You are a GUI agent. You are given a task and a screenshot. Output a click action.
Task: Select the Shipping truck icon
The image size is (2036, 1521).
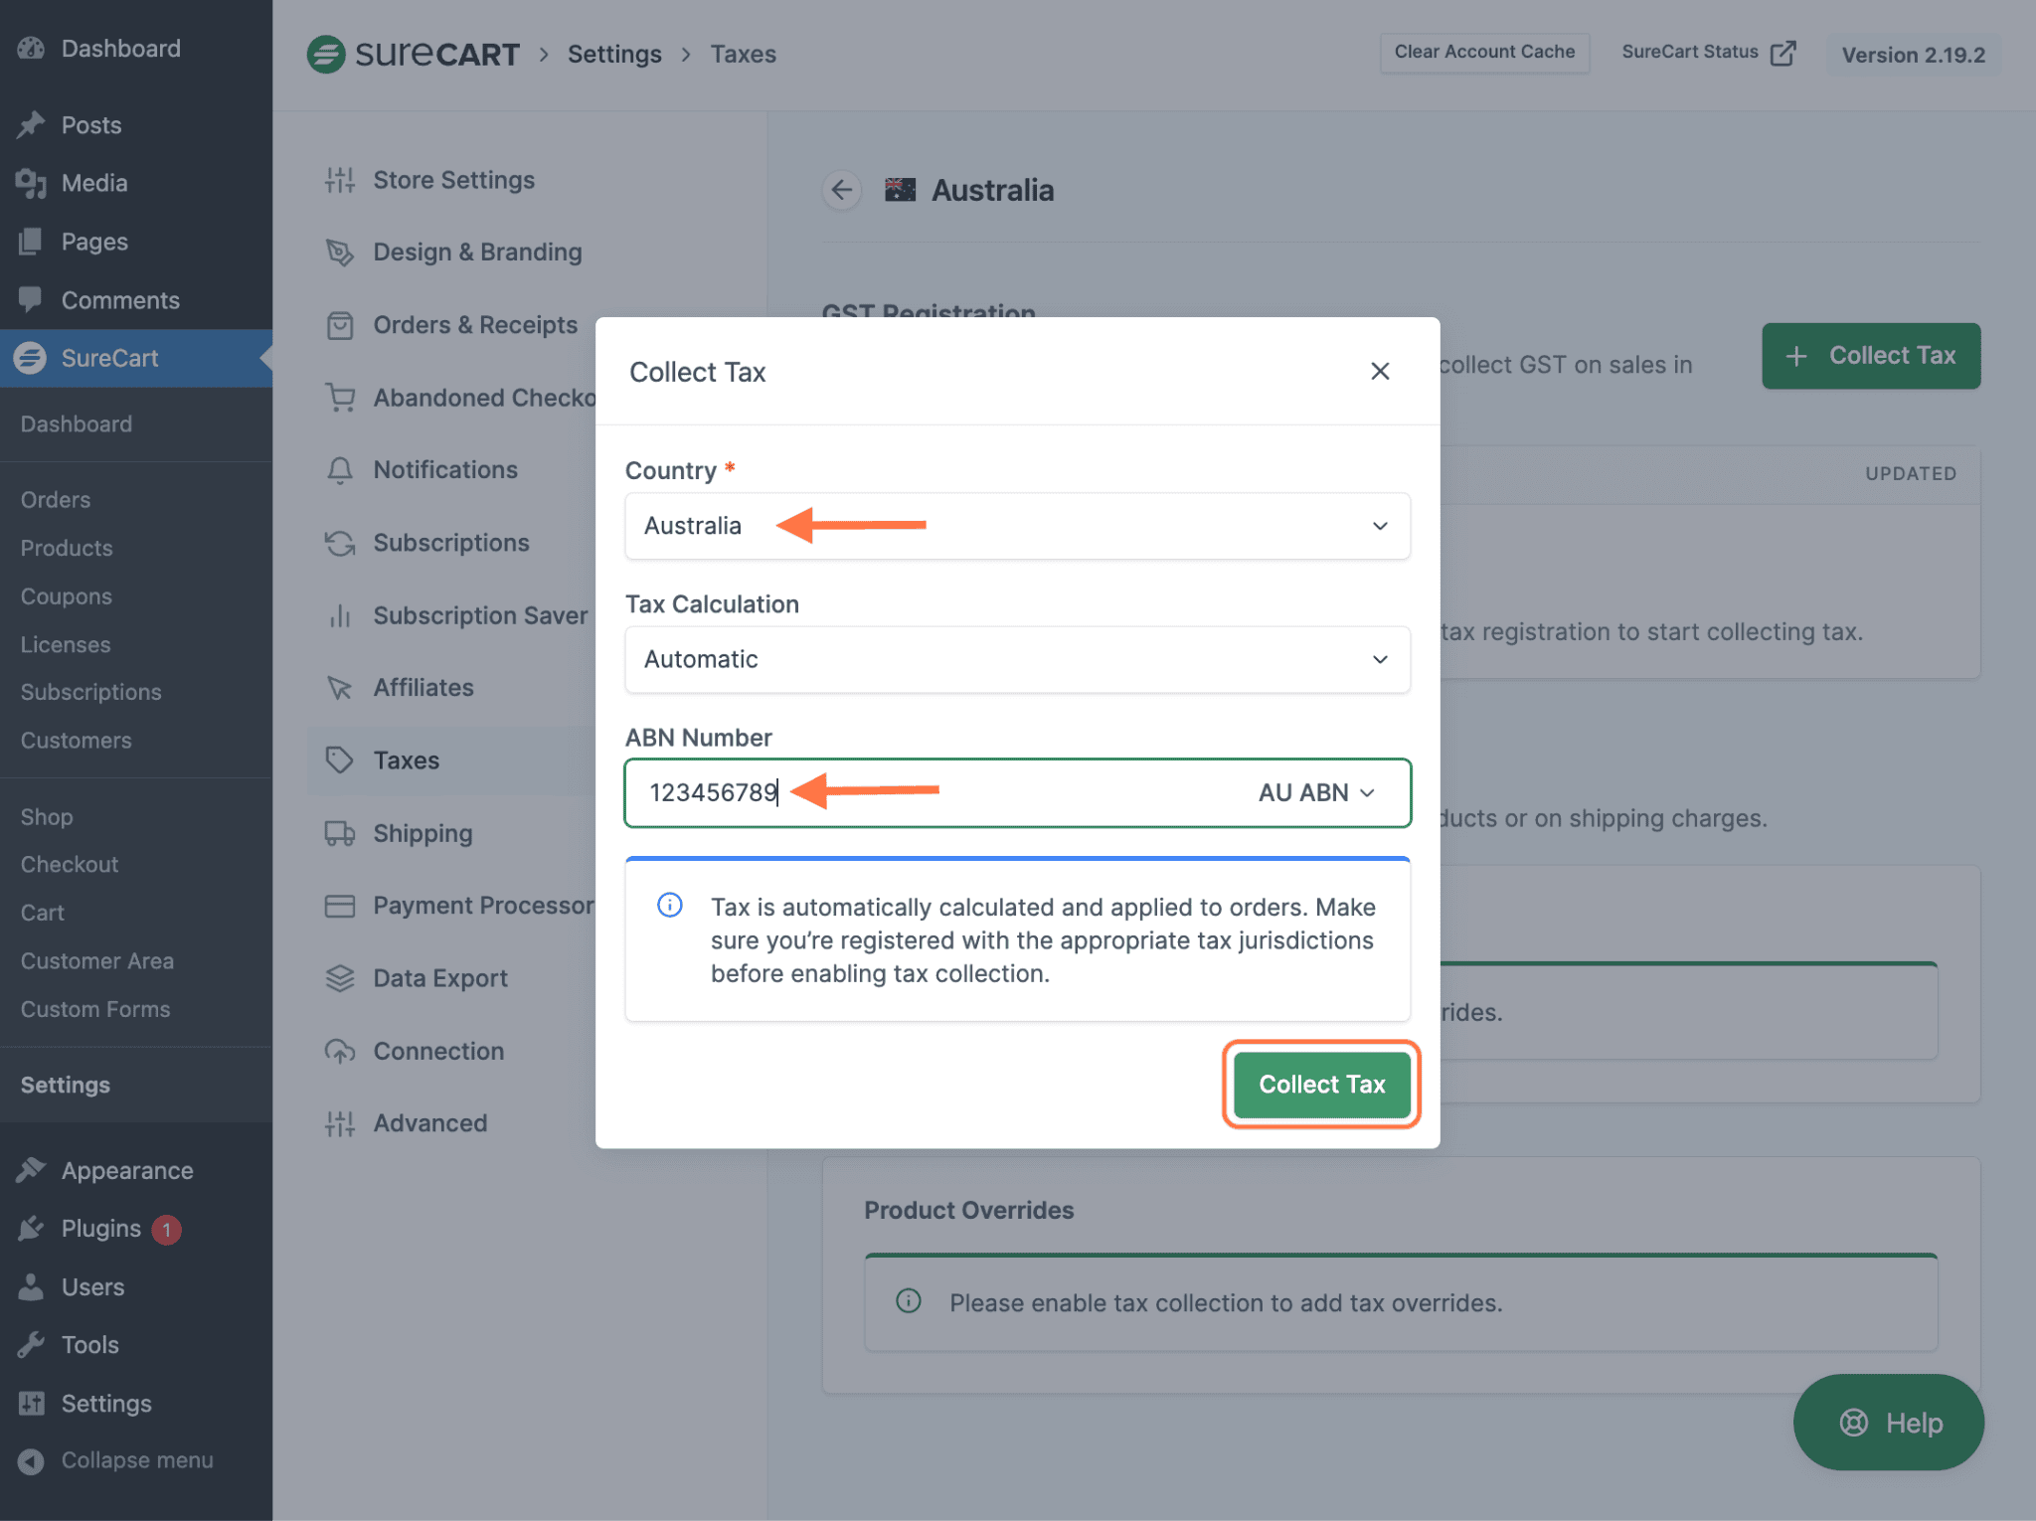click(339, 833)
